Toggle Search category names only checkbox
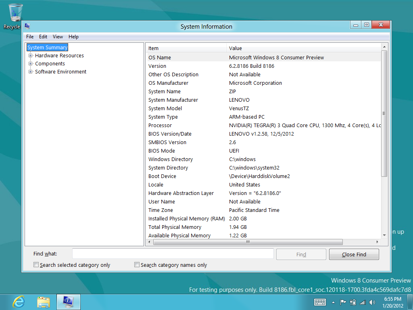 (x=137, y=265)
